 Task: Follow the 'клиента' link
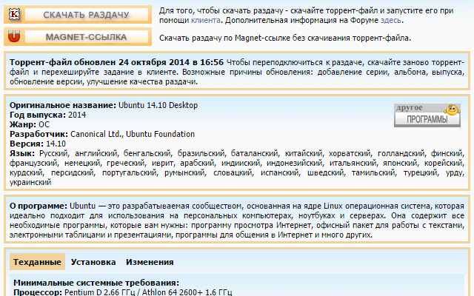(204, 22)
